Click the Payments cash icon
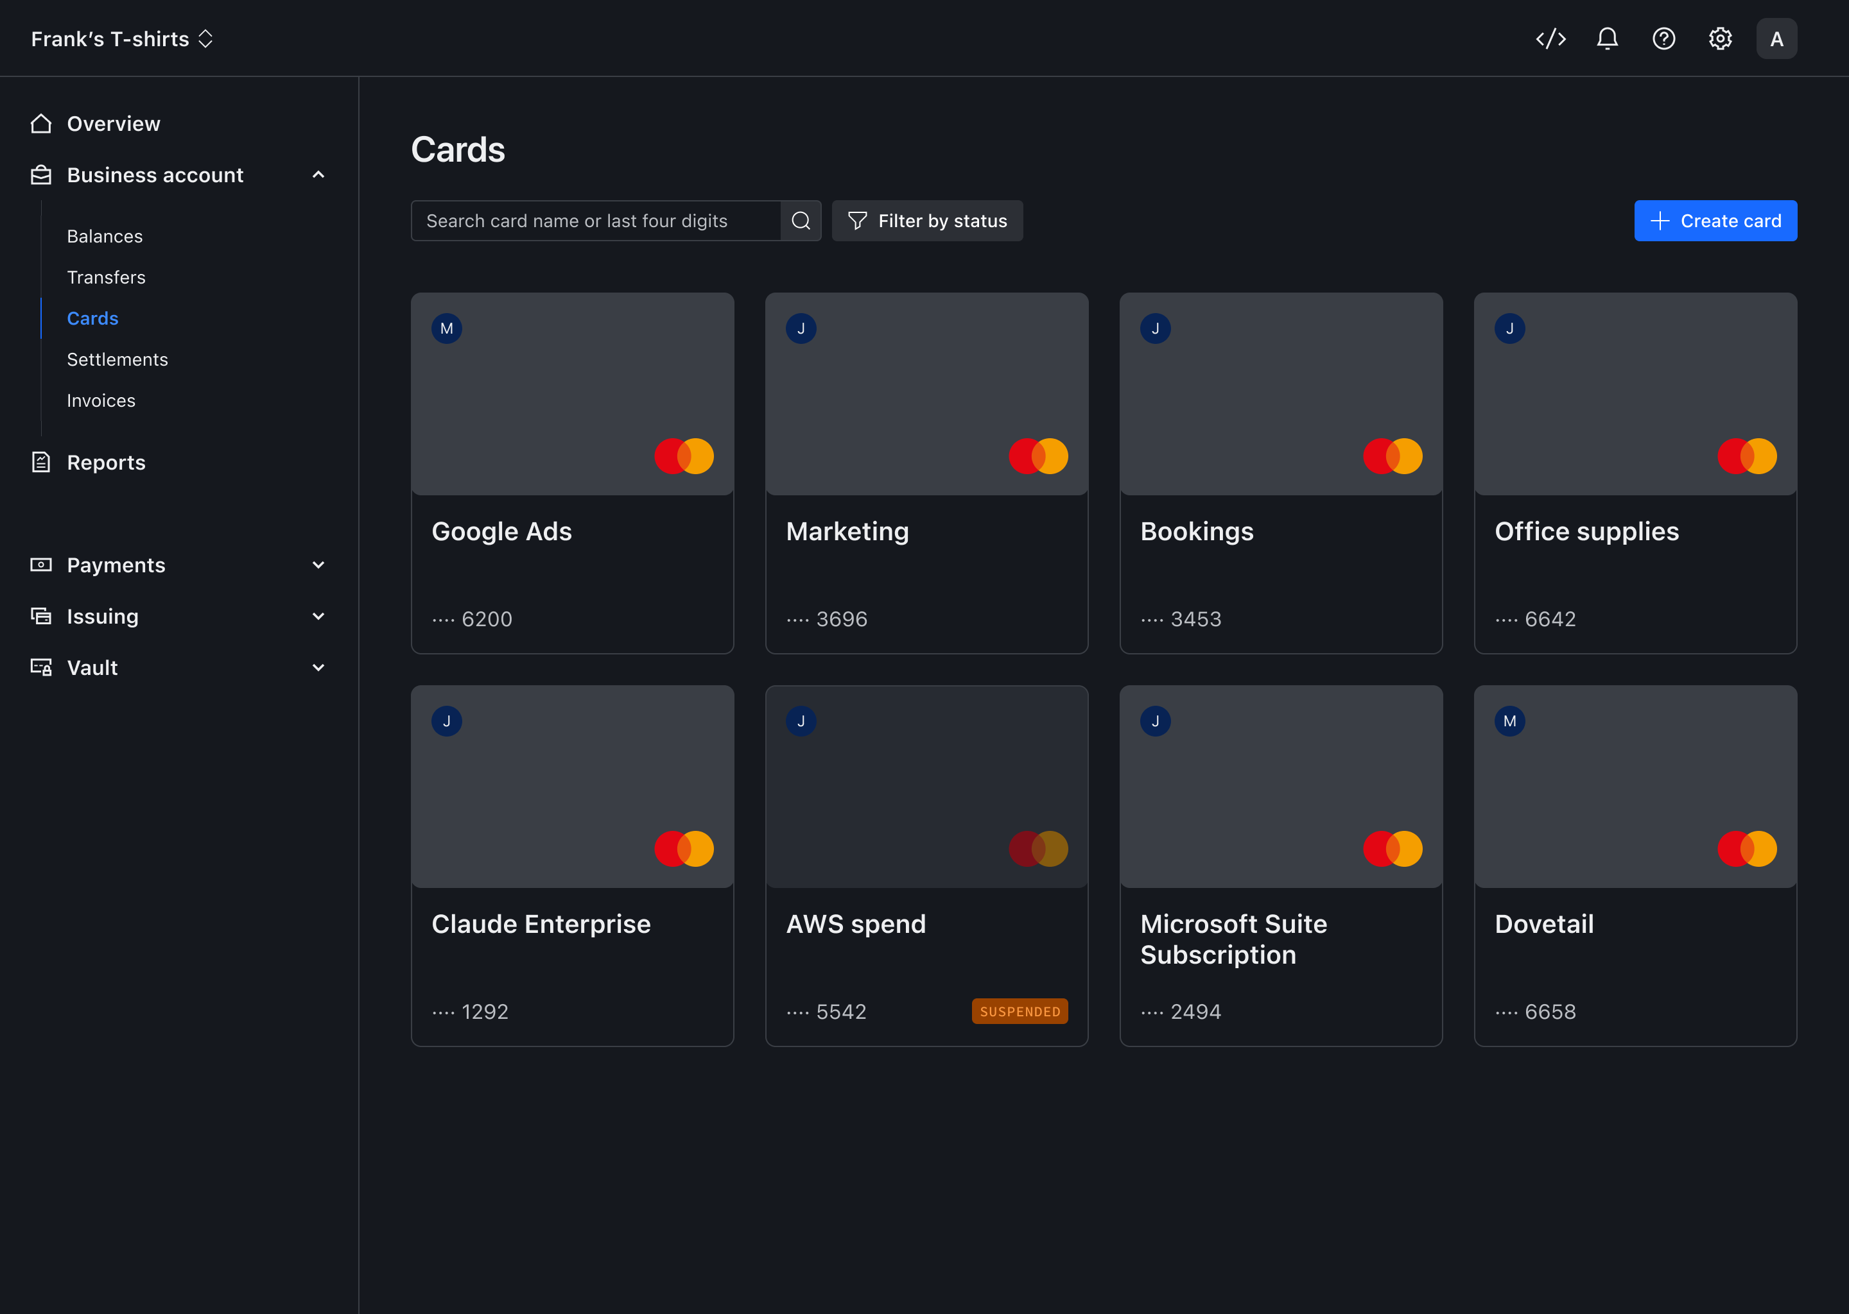This screenshot has height=1314, width=1849. [x=41, y=565]
